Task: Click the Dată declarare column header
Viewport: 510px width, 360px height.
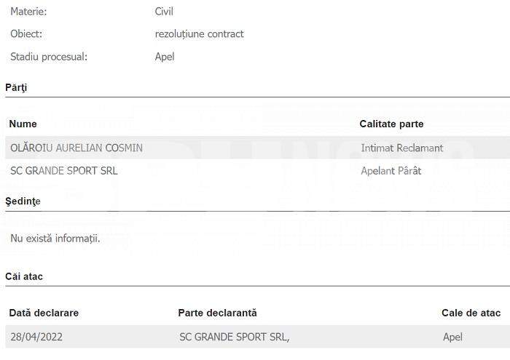Action: point(44,313)
